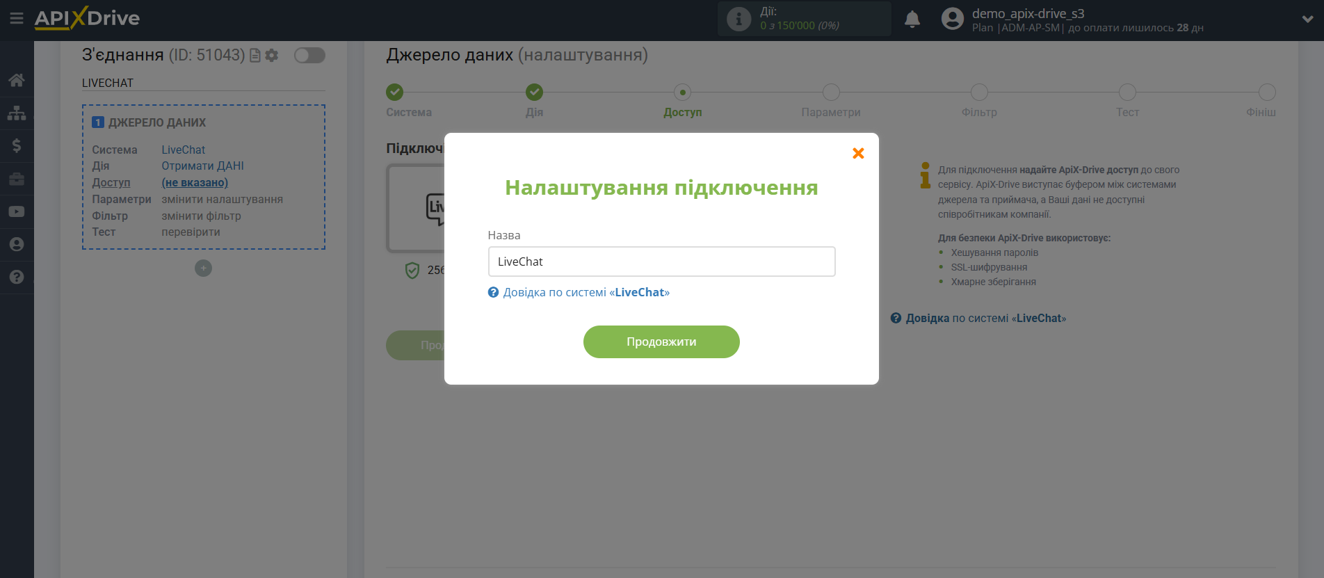Go to Фініш step
Image resolution: width=1324 pixels, height=578 pixels.
[1267, 92]
